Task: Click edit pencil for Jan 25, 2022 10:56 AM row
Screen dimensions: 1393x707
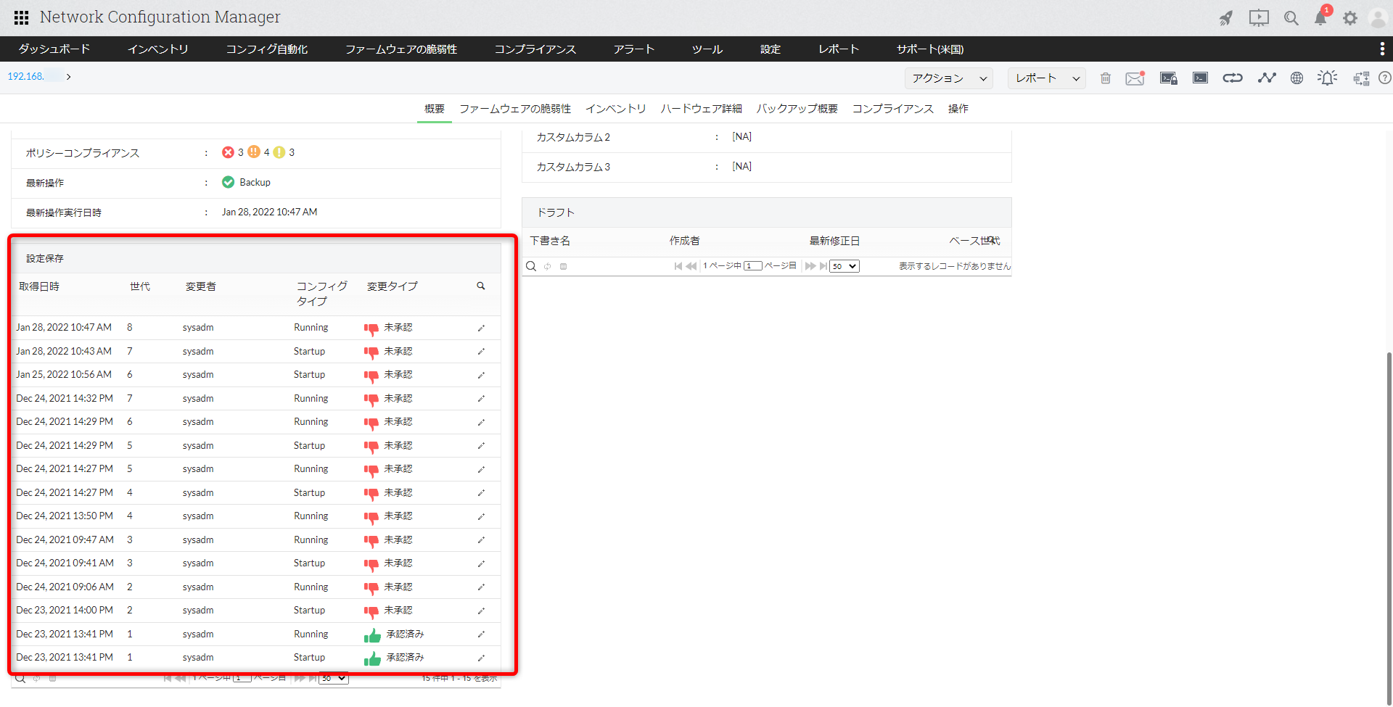Action: 481,376
